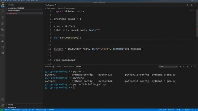Switch to the hello_gui.py editor tab
Viewport: 198px width, 111px height.
tap(50, 5)
